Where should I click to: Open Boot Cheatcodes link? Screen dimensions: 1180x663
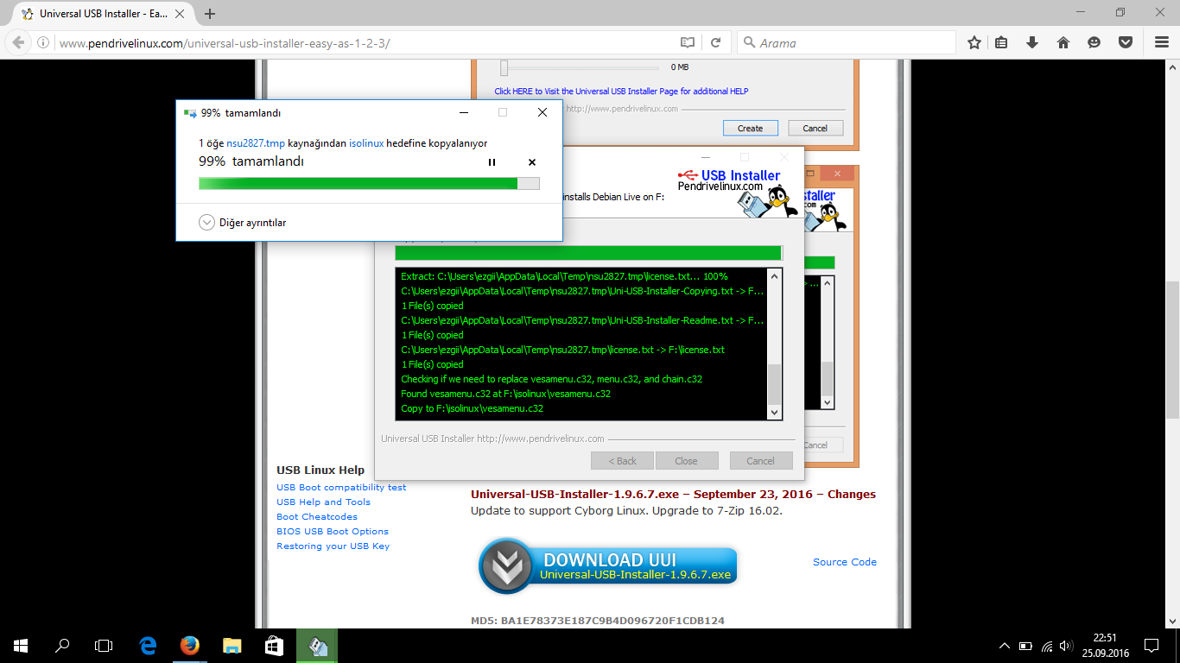(316, 516)
